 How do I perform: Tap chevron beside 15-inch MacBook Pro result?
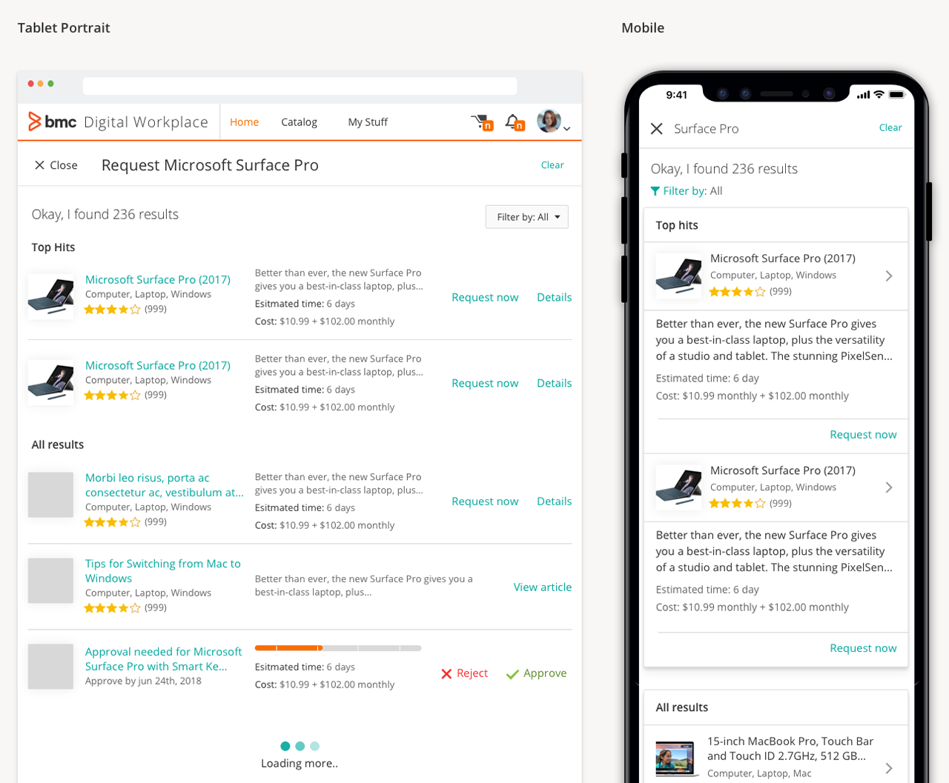pos(889,768)
